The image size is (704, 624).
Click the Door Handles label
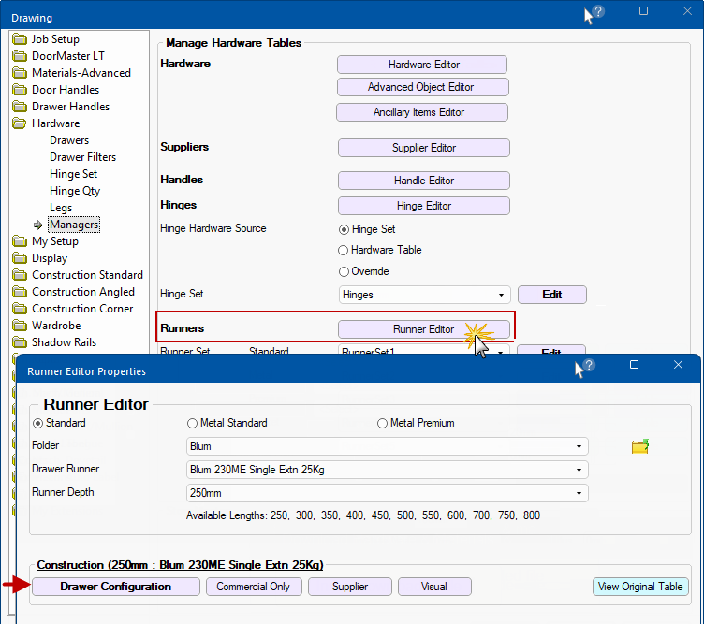[x=66, y=90]
